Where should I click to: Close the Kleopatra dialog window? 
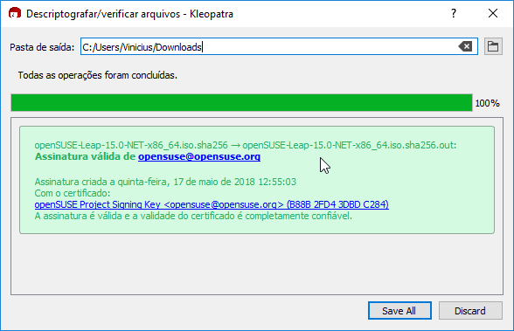(x=493, y=13)
